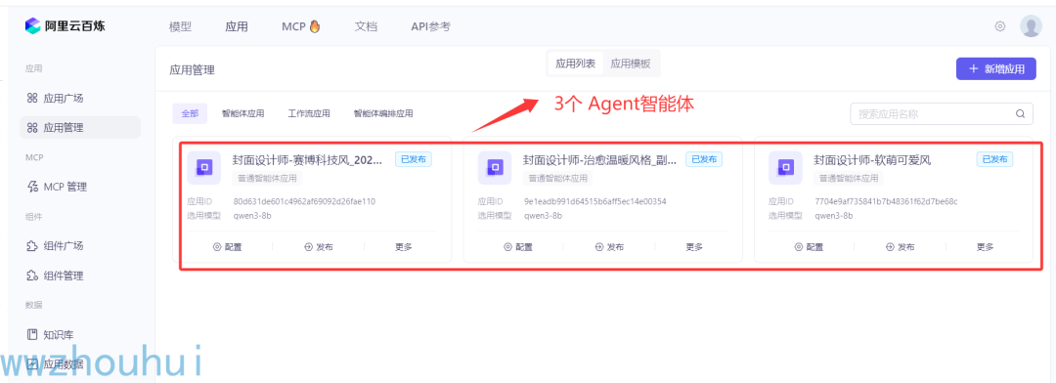Click app ID starting with 7704e9af735841b7
The height and width of the screenshot is (383, 1056).
(886, 201)
